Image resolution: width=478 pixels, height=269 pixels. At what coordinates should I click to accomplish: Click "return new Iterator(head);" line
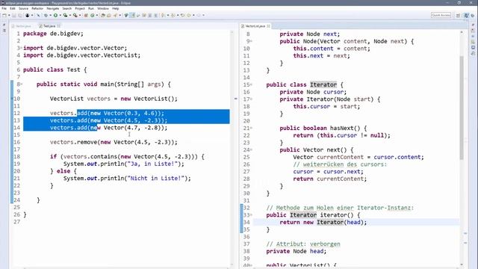[x=323, y=223]
